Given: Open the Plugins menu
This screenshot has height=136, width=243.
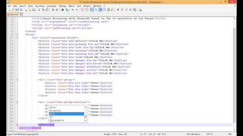Looking at the screenshot, I should click(x=87, y=6).
